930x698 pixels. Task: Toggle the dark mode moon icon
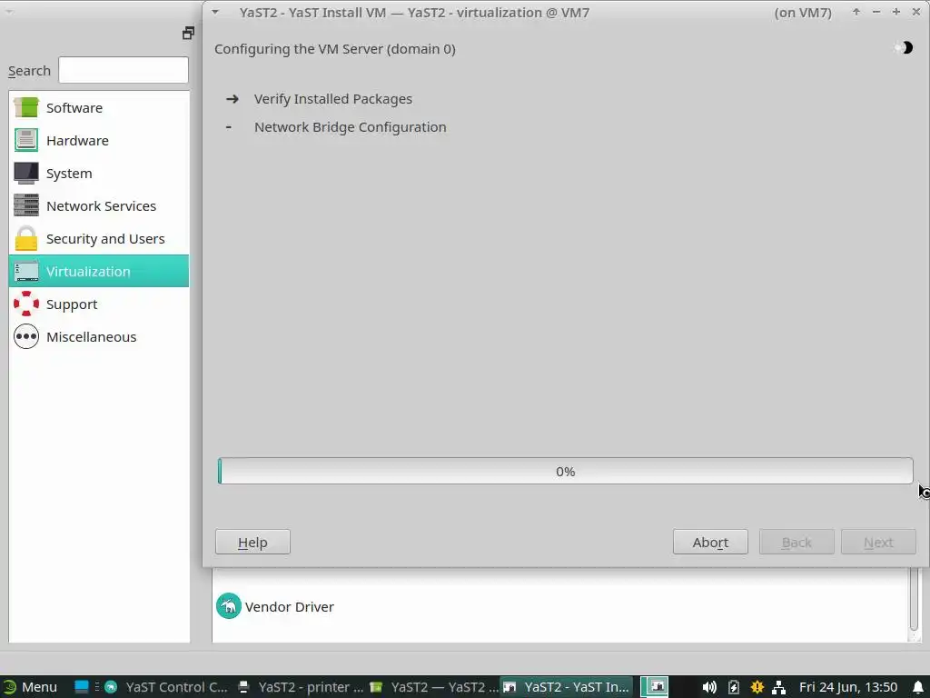pos(905,47)
